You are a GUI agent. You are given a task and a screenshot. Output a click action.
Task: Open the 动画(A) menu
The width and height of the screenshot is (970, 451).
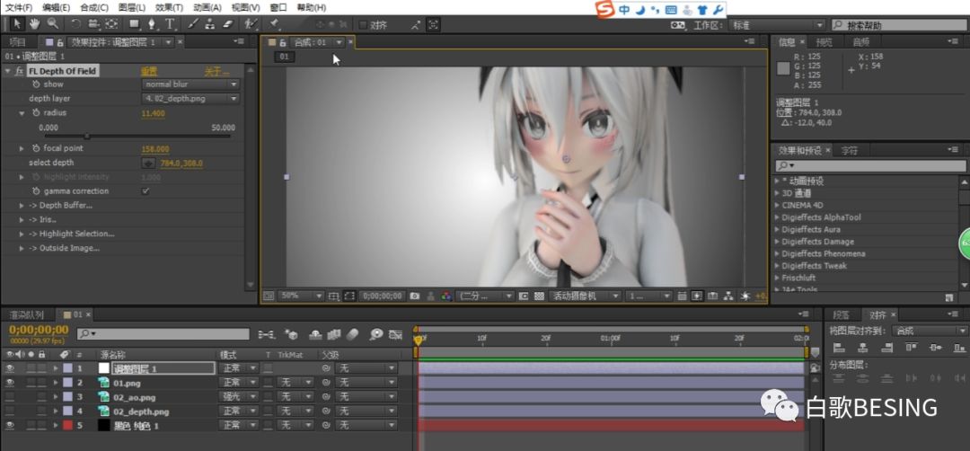point(207,8)
